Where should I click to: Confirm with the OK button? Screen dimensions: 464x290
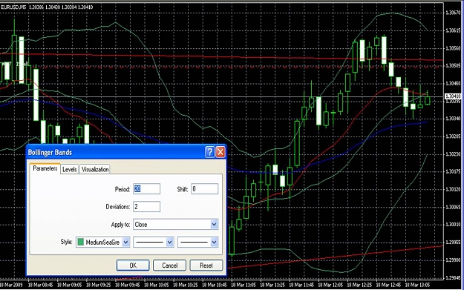[133, 266]
